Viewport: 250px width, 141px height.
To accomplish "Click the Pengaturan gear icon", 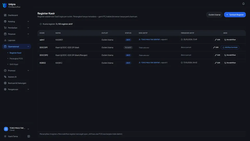I will 5,89.
